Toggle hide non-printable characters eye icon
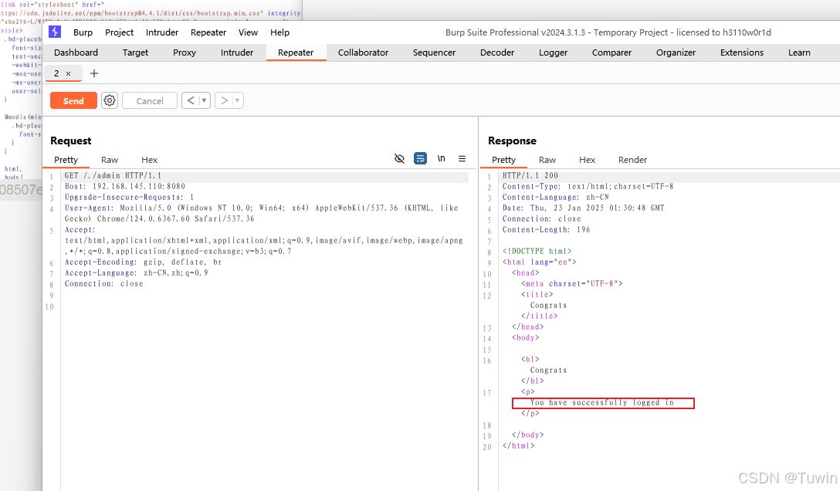This screenshot has width=840, height=491. pos(399,158)
